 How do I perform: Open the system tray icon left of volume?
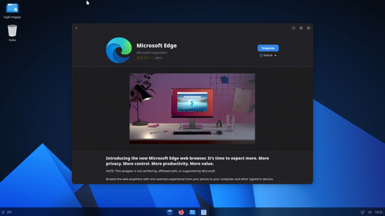click(x=362, y=212)
